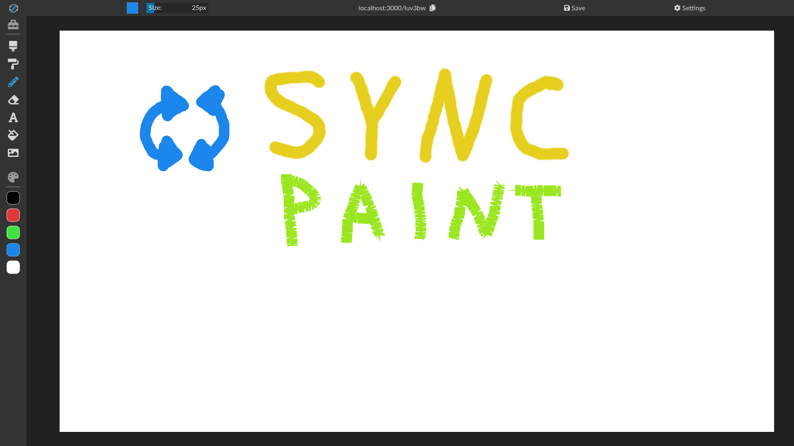794x446 pixels.
Task: Open the color palette icon
Action: tap(13, 177)
